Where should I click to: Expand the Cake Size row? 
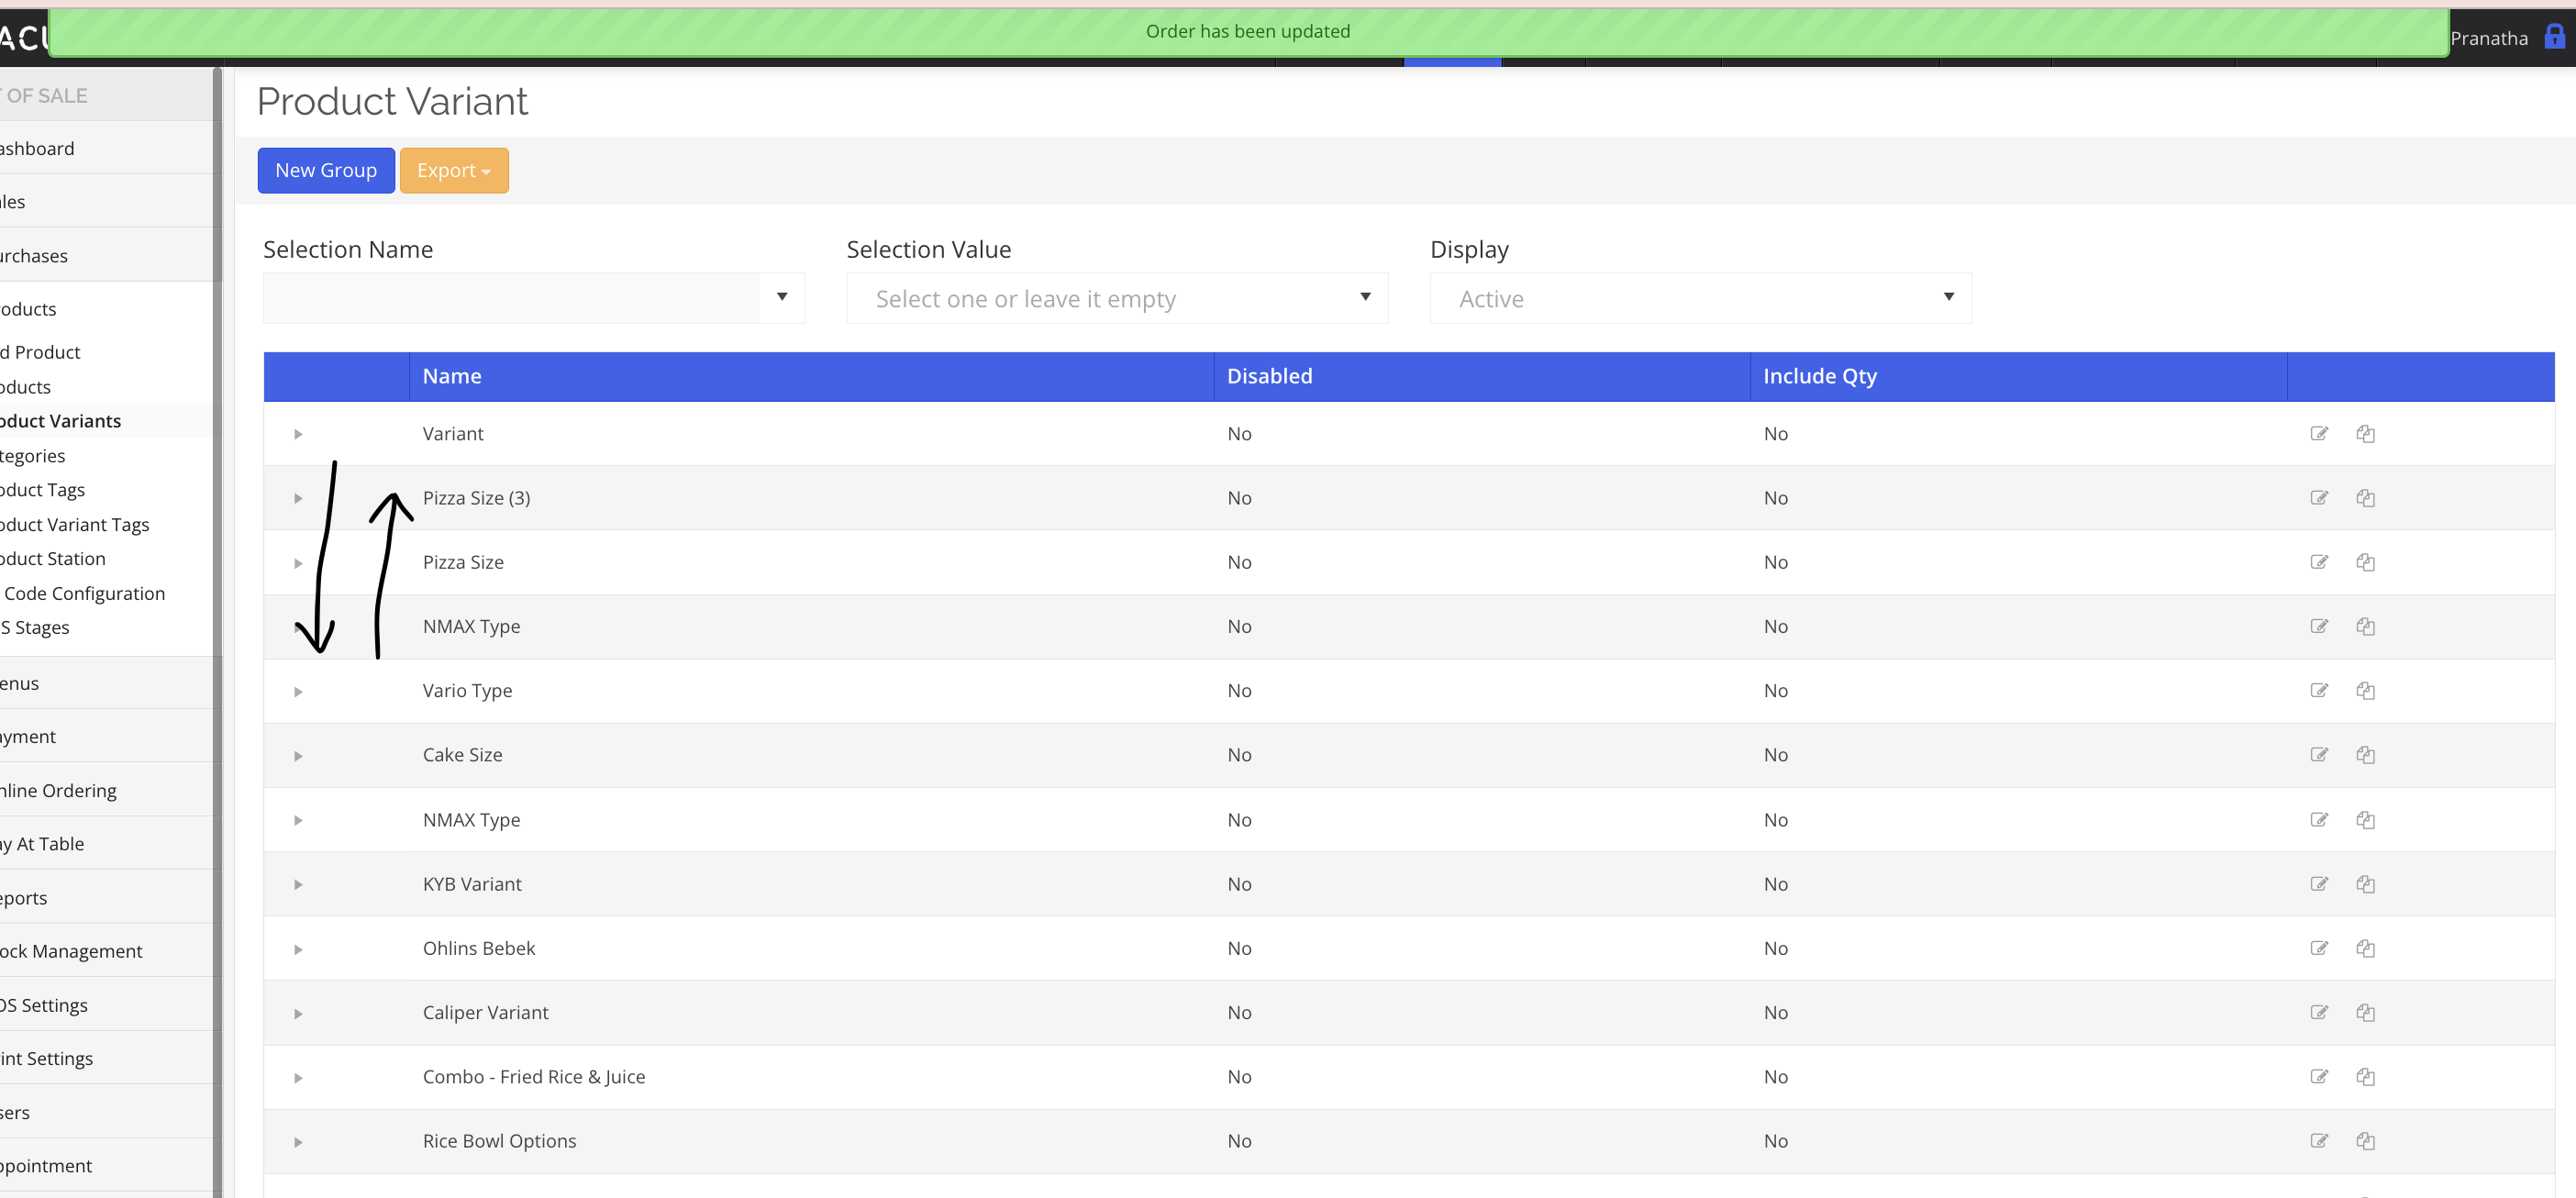(x=298, y=756)
